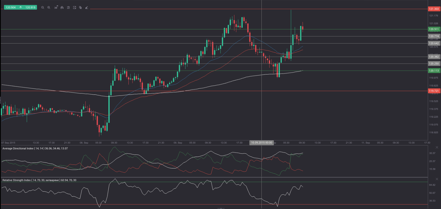Close the Relative Strength Index panel
The image size is (441, 209).
click(437, 179)
